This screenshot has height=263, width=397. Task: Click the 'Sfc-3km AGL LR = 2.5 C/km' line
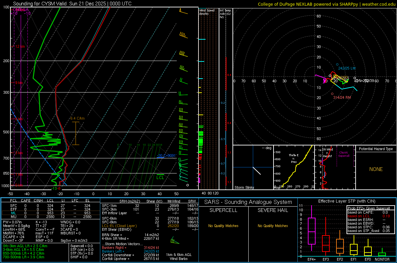[25, 246]
